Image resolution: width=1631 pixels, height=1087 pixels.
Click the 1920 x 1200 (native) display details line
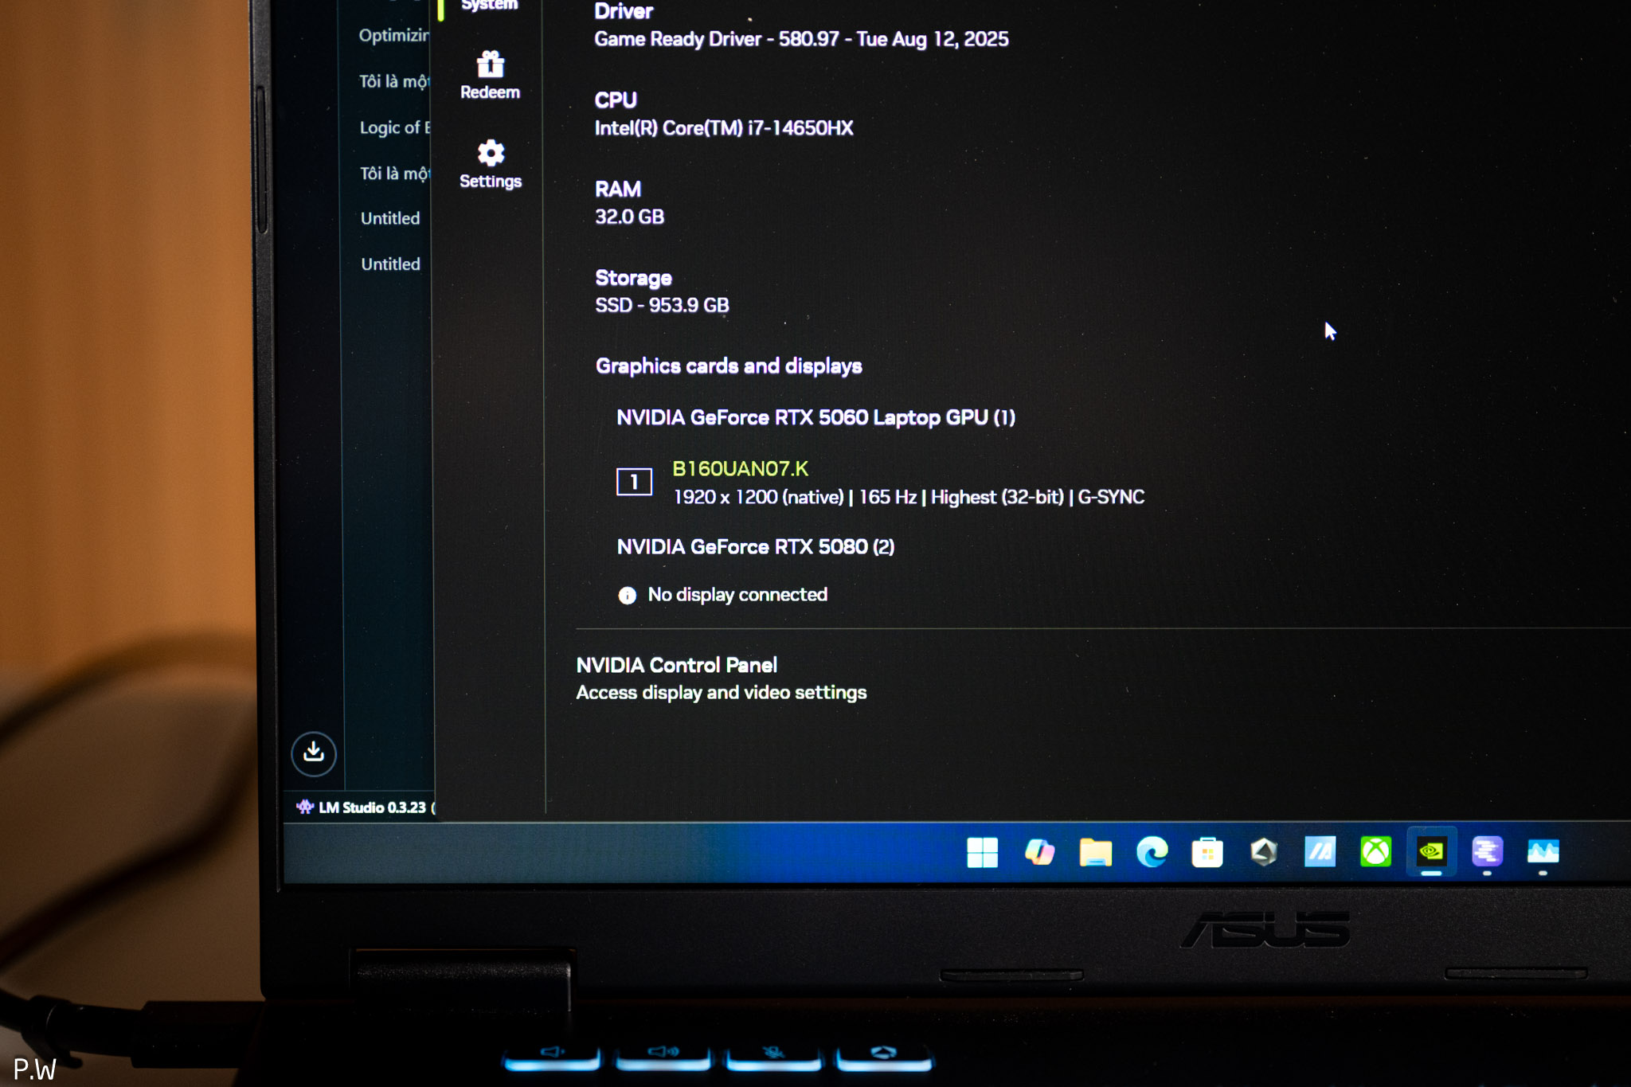click(909, 498)
